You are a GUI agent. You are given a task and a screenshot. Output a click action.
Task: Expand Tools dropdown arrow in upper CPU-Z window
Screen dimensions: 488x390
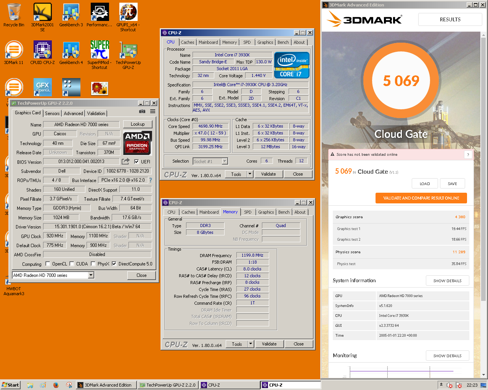click(250, 174)
